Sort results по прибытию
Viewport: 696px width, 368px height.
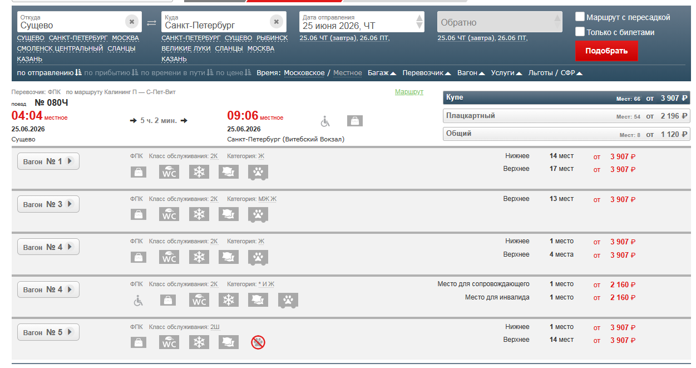click(111, 73)
